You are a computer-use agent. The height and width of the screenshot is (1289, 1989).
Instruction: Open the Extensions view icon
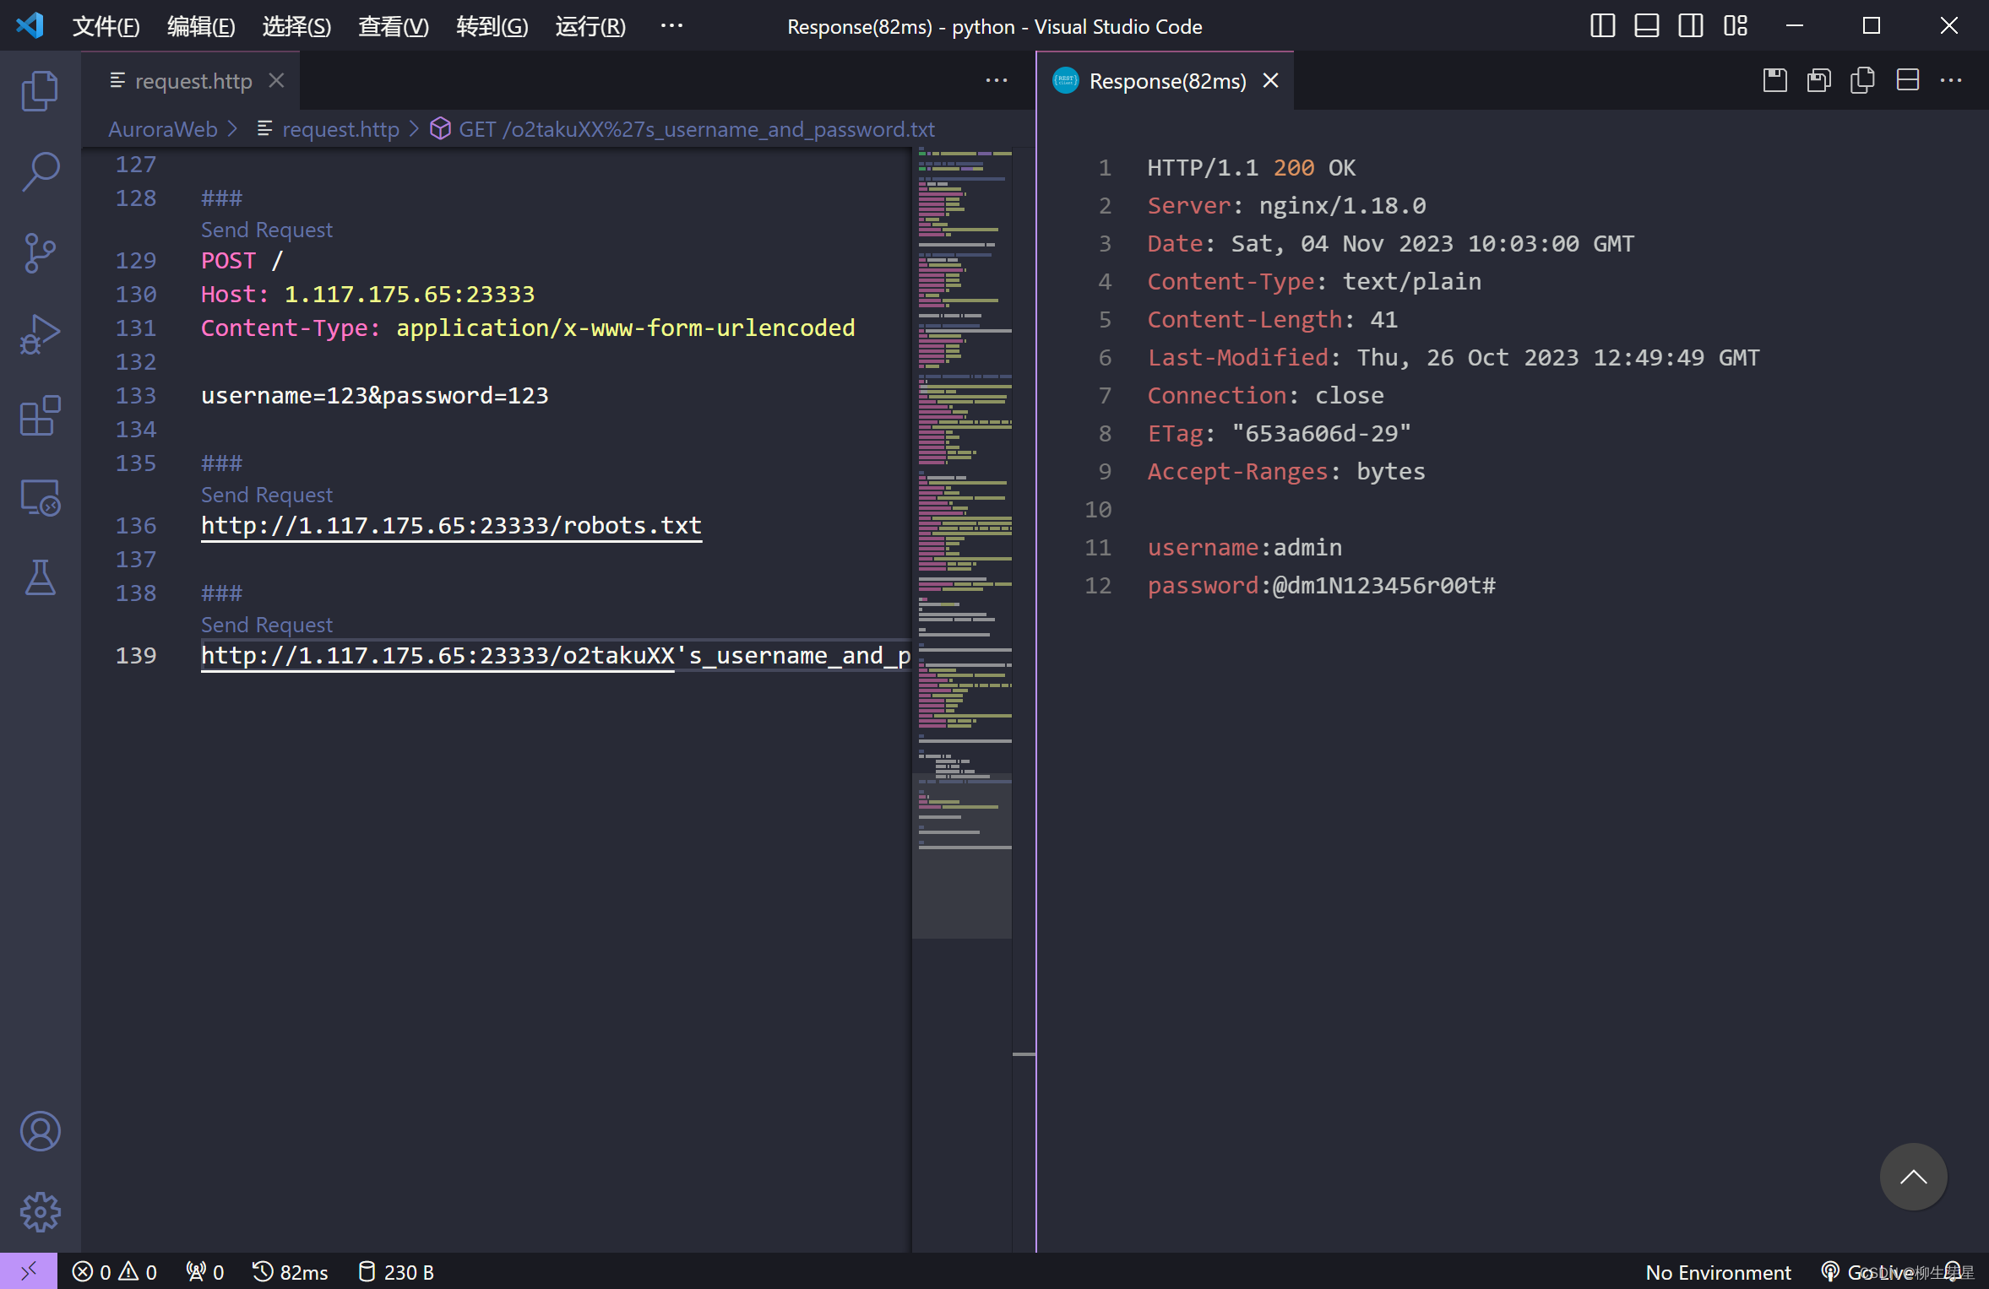[x=40, y=415]
